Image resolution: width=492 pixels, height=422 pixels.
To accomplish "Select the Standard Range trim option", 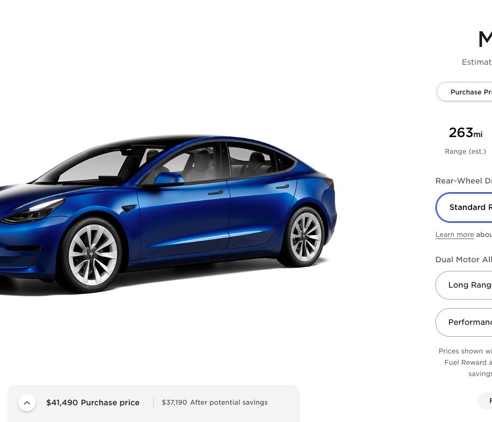I will coord(464,207).
